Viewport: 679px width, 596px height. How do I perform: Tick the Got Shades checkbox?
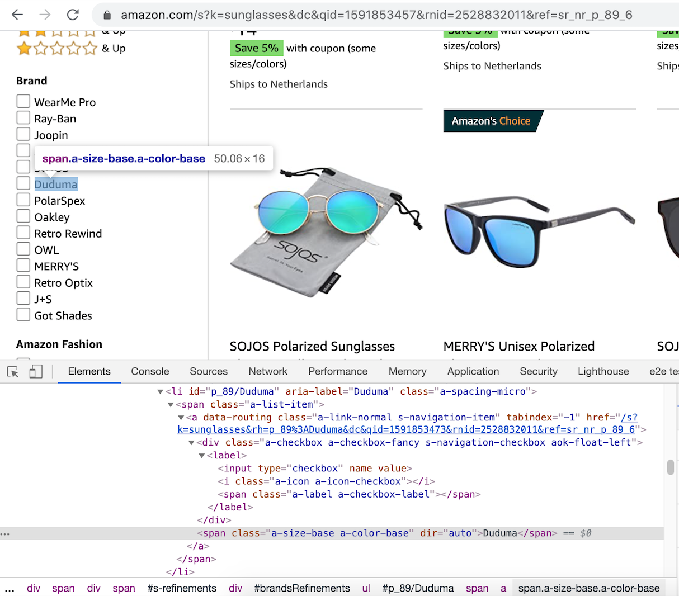coord(23,315)
